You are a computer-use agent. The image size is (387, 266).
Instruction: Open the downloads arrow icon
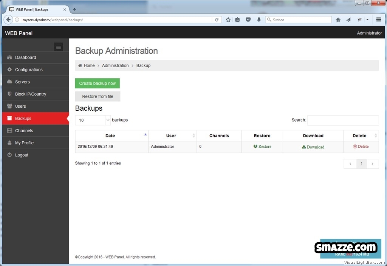pos(259,20)
